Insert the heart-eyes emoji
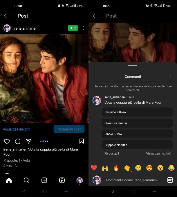This screenshot has height=197, width=177. (x=149, y=168)
